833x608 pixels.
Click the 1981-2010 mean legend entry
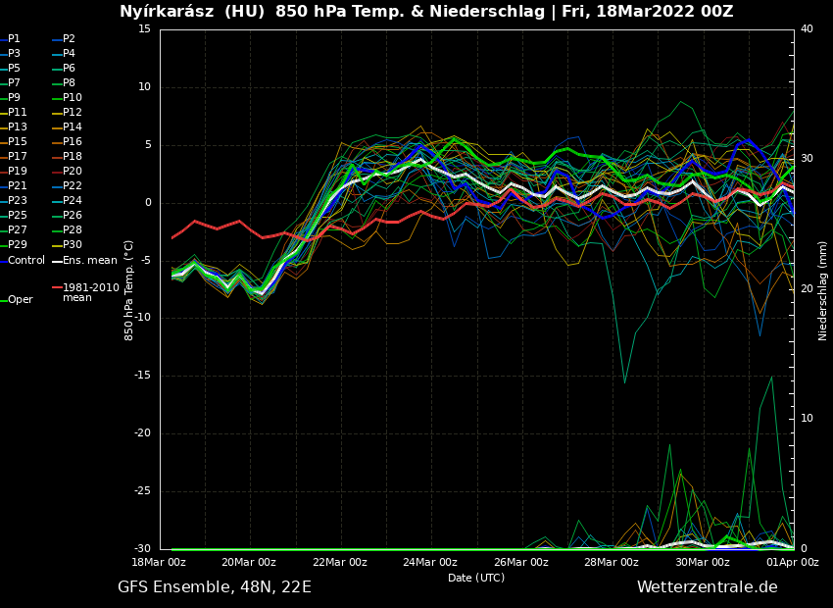point(90,292)
